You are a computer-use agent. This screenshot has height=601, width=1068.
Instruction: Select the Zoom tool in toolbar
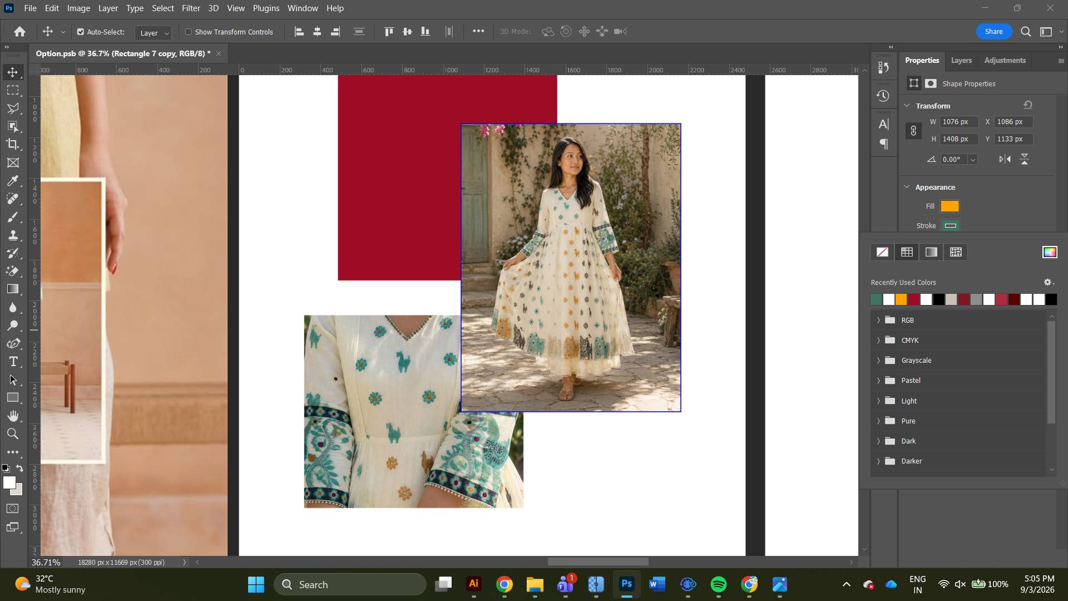click(x=13, y=434)
